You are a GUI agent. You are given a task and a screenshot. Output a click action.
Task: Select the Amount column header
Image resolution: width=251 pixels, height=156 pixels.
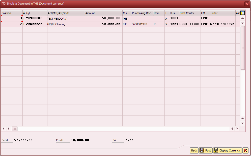(103, 13)
